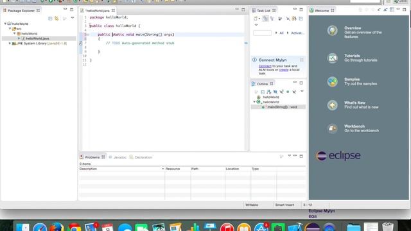Click the create local task link
This screenshot has height=231, width=411.
click(x=284, y=70)
